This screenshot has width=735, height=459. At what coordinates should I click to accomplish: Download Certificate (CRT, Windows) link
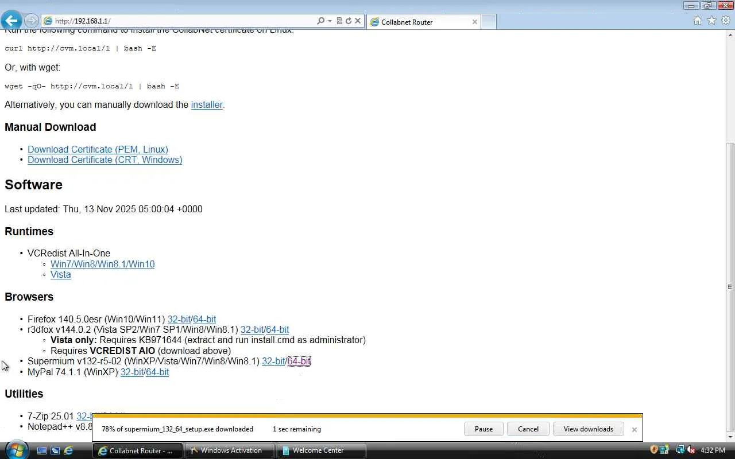pyautogui.click(x=105, y=160)
